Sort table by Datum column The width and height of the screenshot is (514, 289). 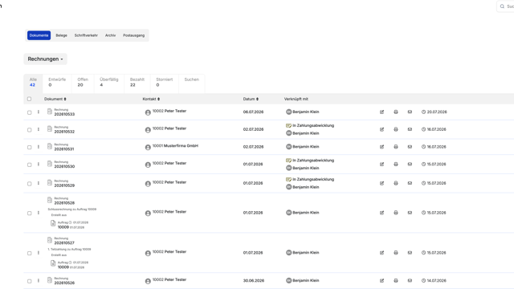click(x=251, y=99)
